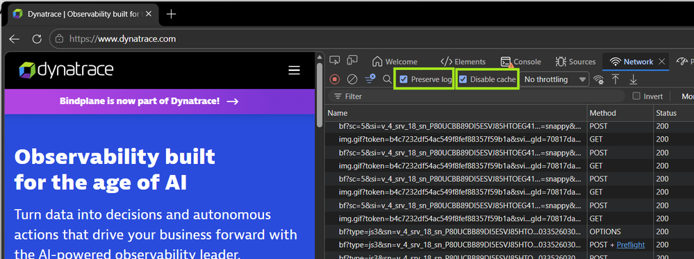
Task: Uncheck the Disable cache checkbox
Action: click(463, 80)
